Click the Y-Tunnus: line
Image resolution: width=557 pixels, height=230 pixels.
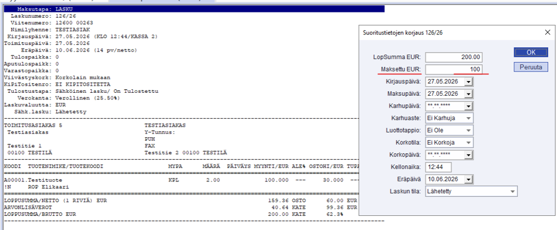(x=160, y=132)
